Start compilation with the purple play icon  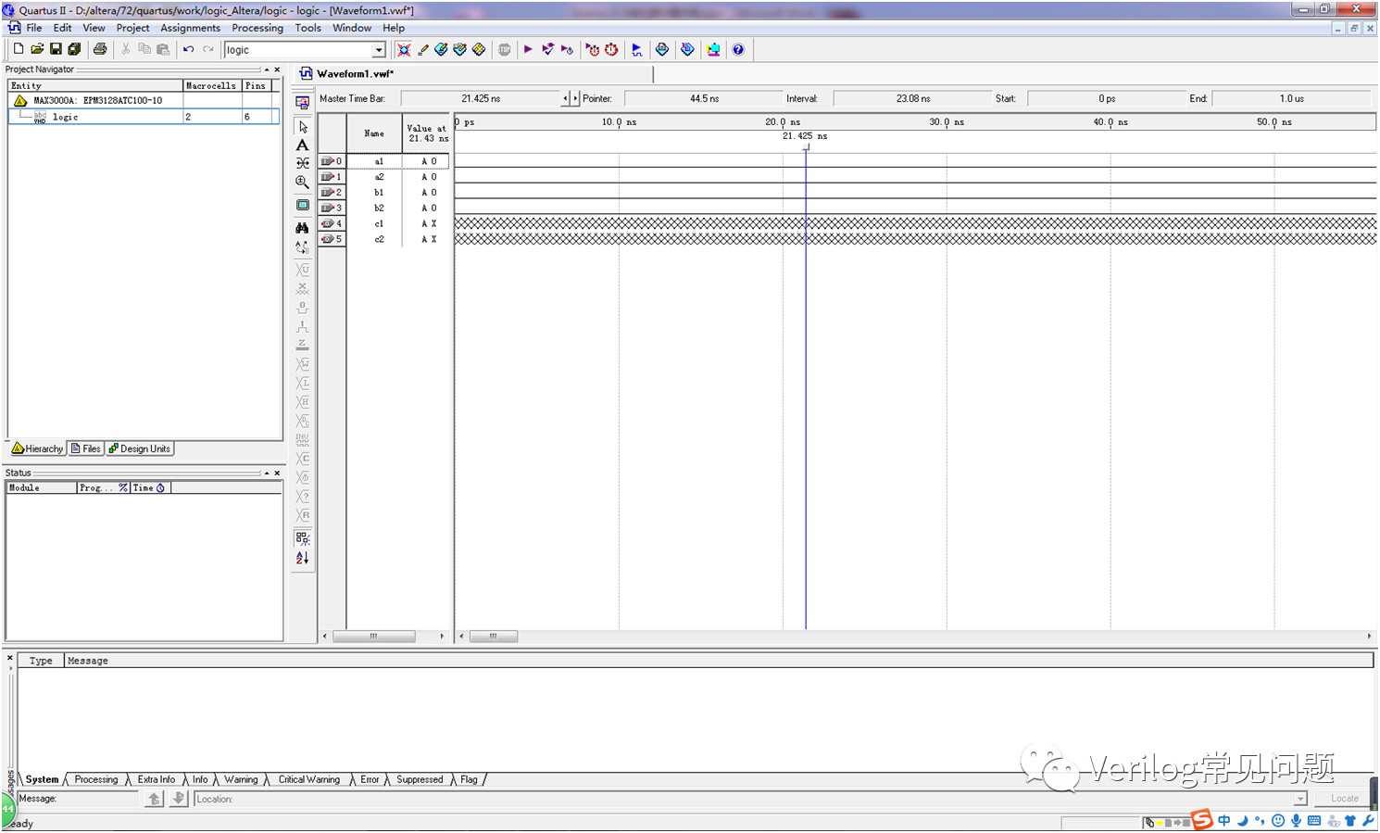[x=528, y=49]
